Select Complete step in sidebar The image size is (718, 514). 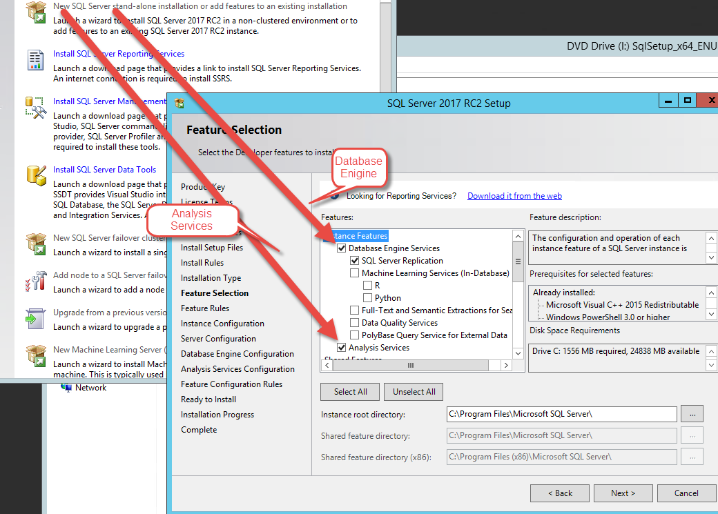coord(199,430)
